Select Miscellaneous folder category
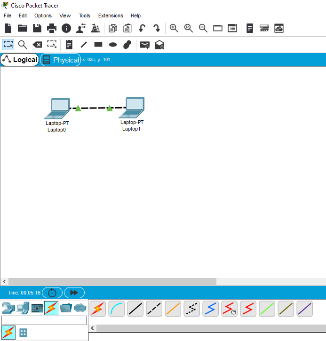 point(66,308)
